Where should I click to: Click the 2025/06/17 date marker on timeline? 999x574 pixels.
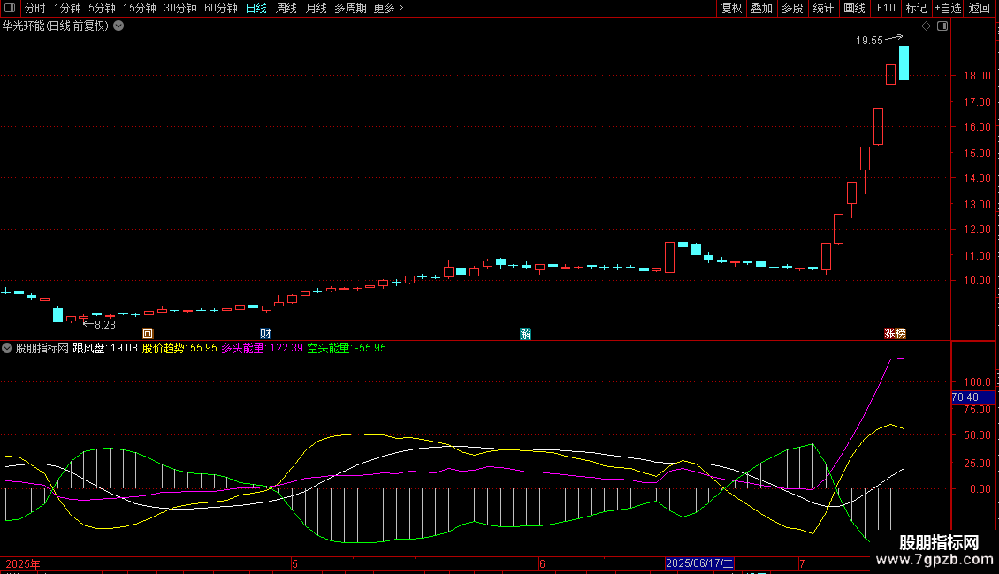click(x=699, y=563)
